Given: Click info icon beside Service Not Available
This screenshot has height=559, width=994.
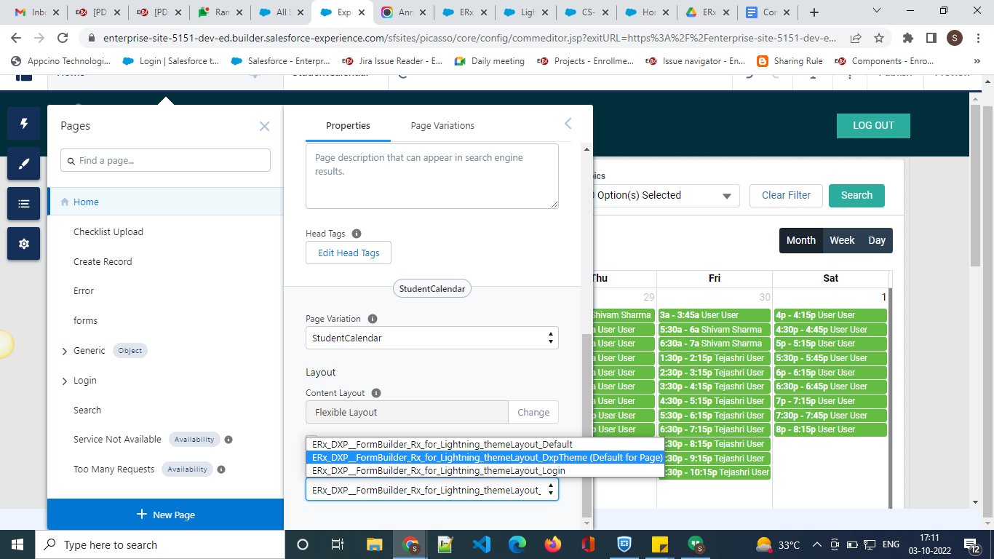Looking at the screenshot, I should pos(228,440).
